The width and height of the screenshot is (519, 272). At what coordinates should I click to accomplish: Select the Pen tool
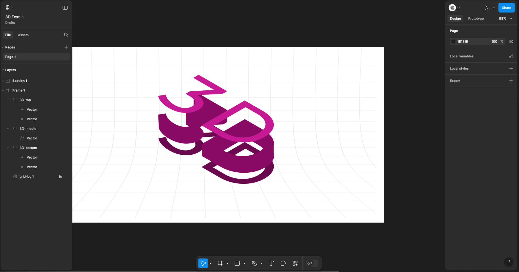pyautogui.click(x=254, y=263)
